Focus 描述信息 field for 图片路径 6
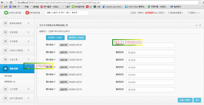204x105 pixels. point(150,82)
